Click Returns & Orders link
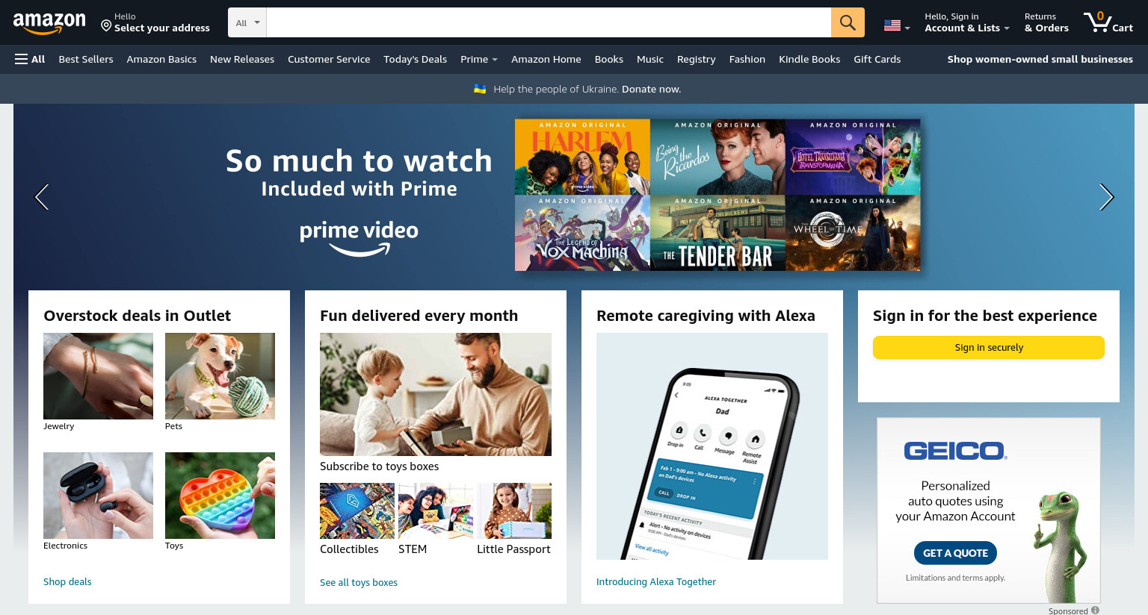Viewport: 1148px width, 615px height. click(x=1046, y=22)
